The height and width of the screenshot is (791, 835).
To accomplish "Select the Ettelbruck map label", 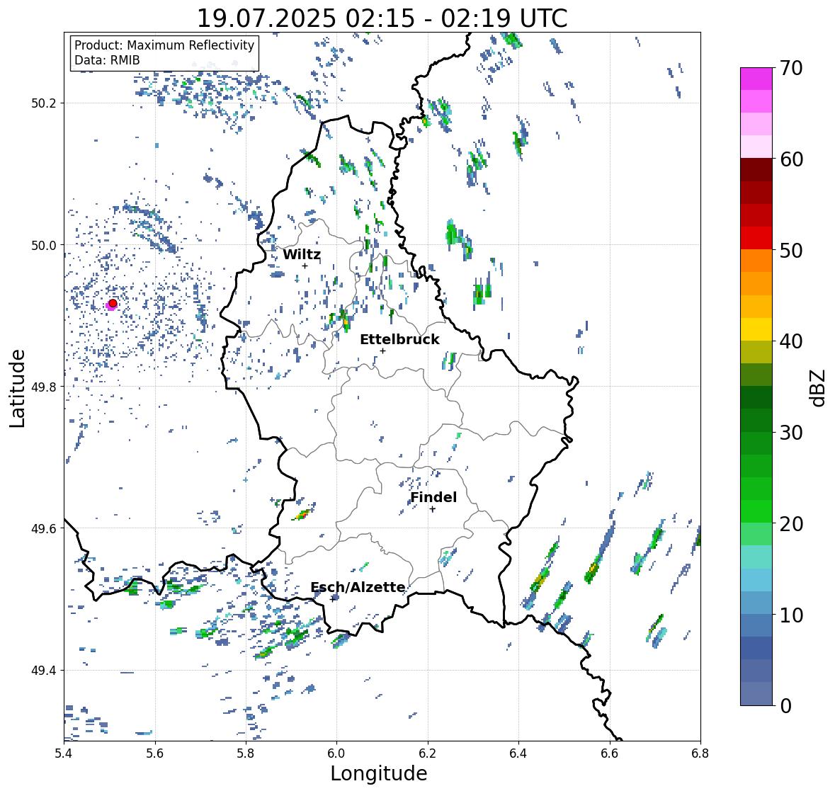I will click(399, 339).
